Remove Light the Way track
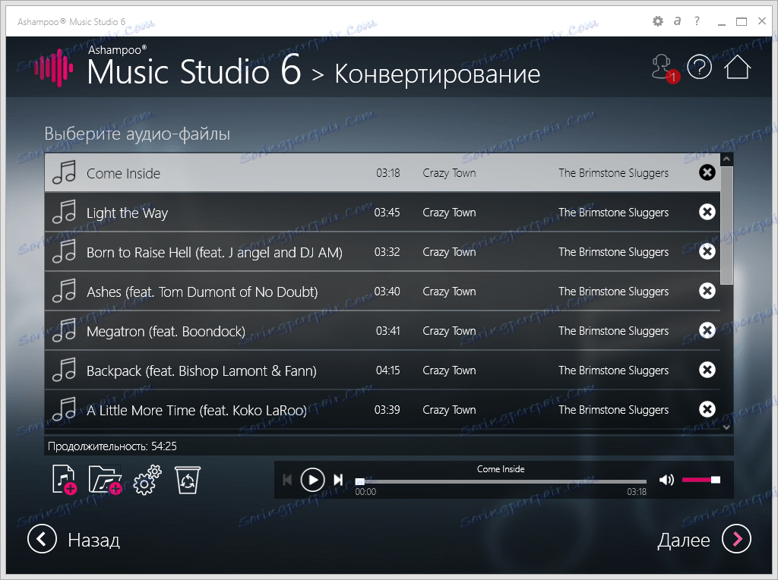Image resolution: width=778 pixels, height=580 pixels. pyautogui.click(x=707, y=212)
